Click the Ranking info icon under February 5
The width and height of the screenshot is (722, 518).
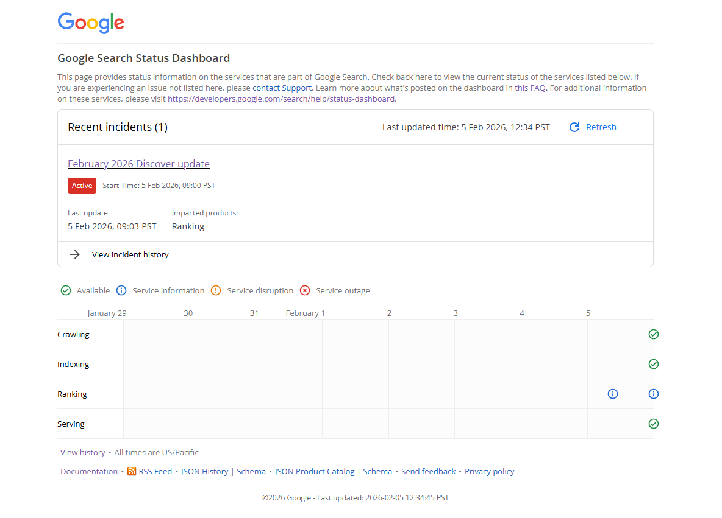(613, 394)
